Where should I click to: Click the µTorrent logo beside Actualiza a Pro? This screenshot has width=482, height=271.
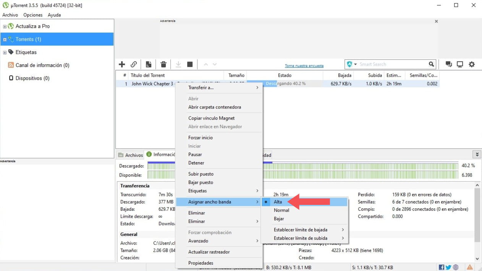11,26
